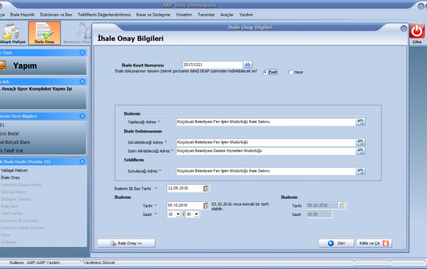Collapse the İhalenin Özet Bilgileri panel
This screenshot has height=269, width=427.
[x=82, y=116]
